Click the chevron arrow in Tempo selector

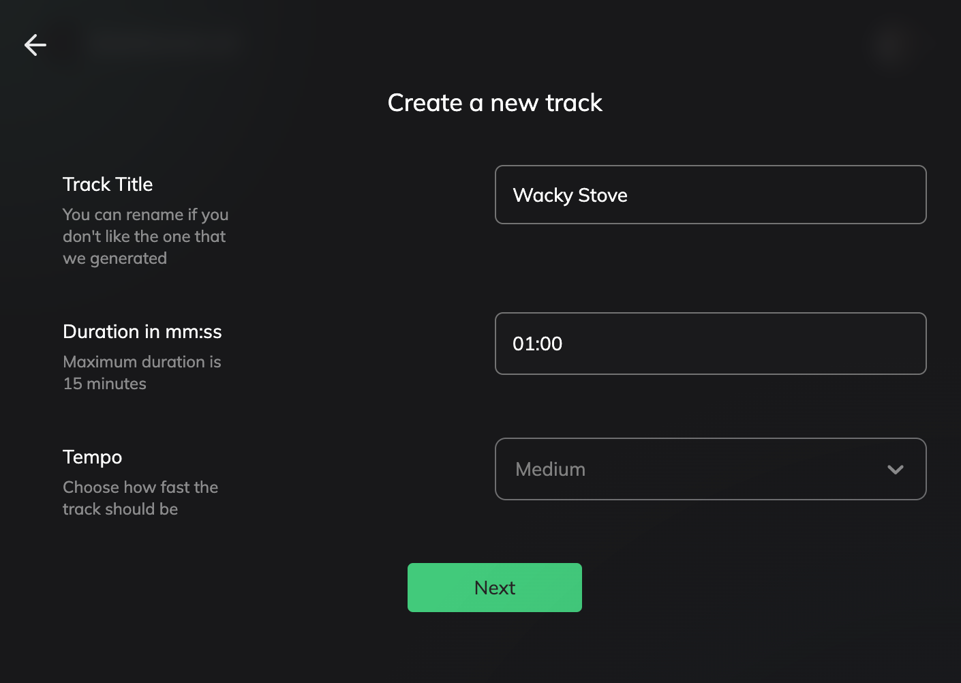896,469
